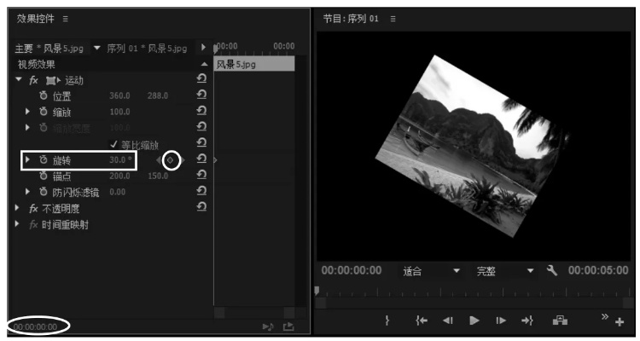Select the 效果控件 panel tab
Screen dimensions: 640x341
coord(36,19)
